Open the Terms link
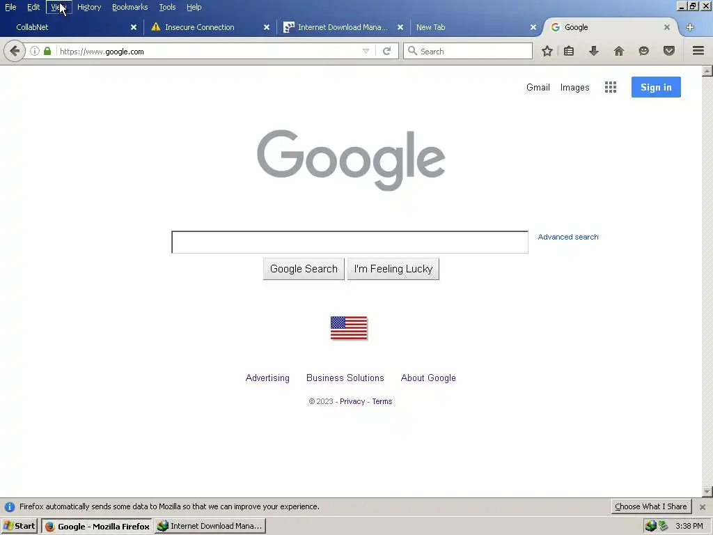Screen dimensions: 713x535 pos(382,401)
